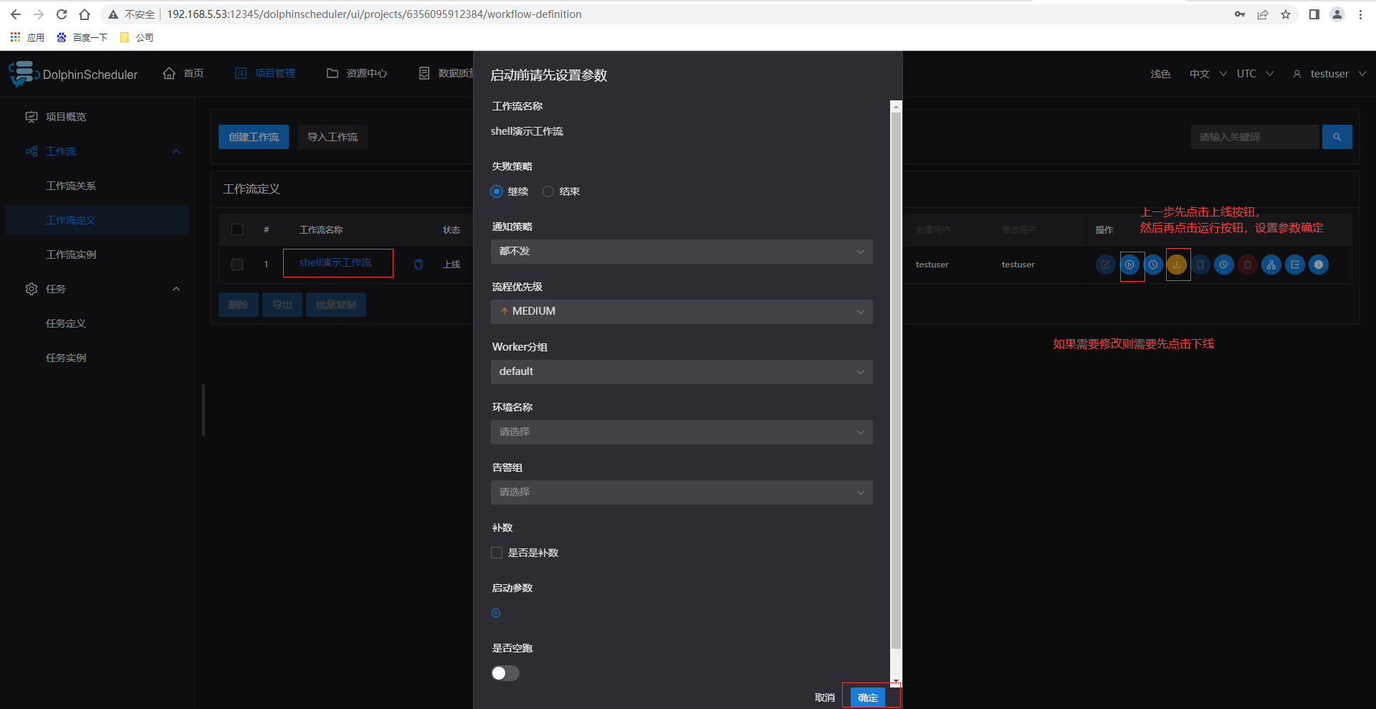
Task: Click the 创建工作流 button
Action: click(254, 137)
